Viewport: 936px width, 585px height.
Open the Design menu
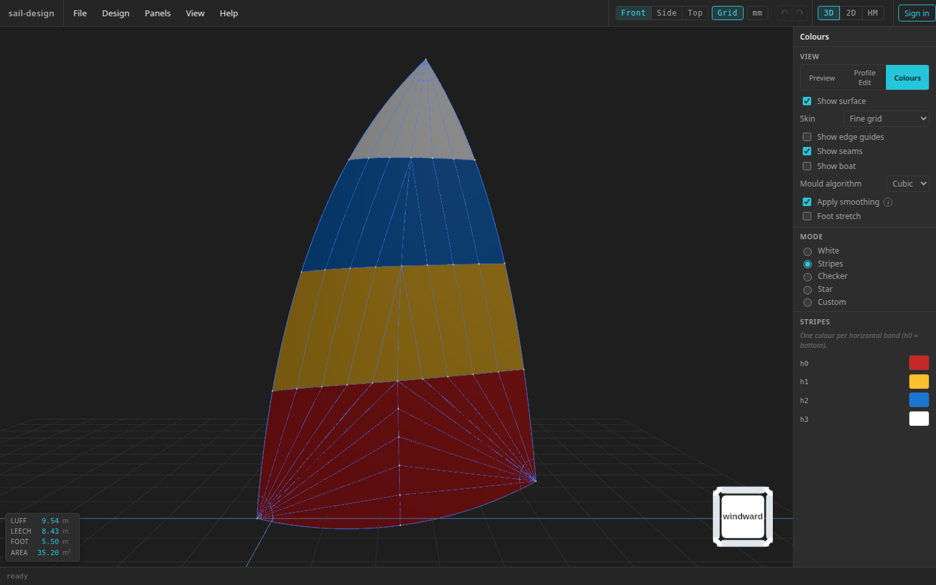tap(116, 13)
